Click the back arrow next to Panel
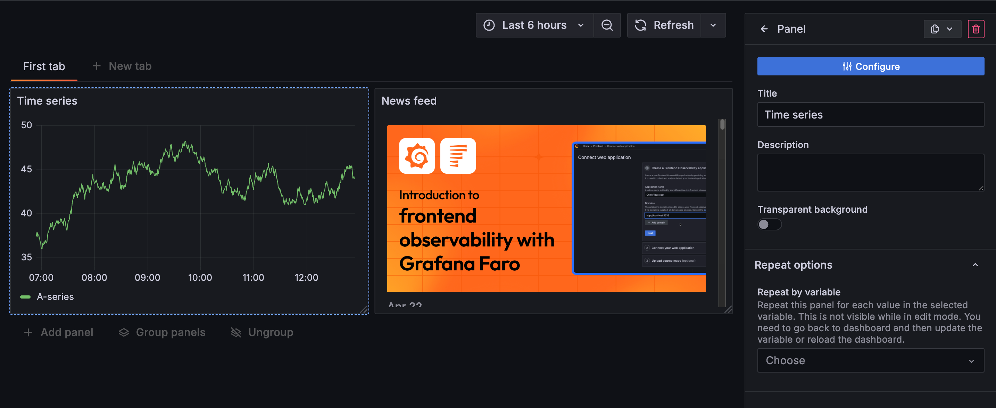Image resolution: width=996 pixels, height=408 pixels. point(764,28)
